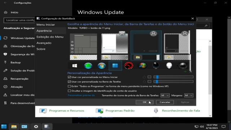
Task: Choose the green orb start button
Action: coord(88,66)
